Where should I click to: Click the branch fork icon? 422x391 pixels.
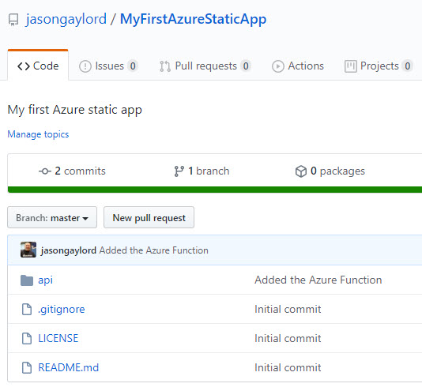tap(179, 171)
